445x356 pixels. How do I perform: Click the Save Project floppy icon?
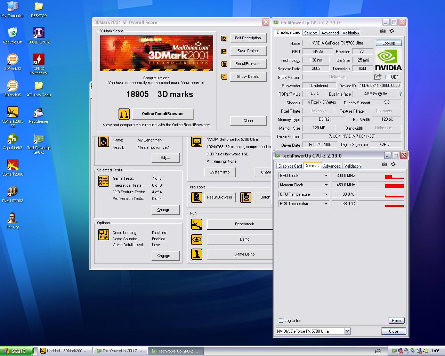tap(224, 51)
